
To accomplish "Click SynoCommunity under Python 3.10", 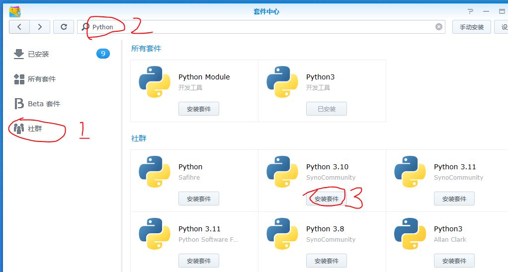I will 331,178.
